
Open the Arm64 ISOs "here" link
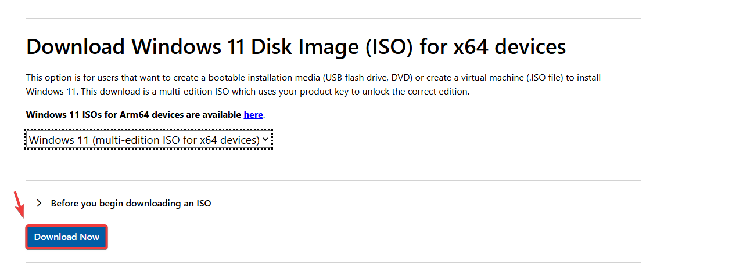[253, 115]
